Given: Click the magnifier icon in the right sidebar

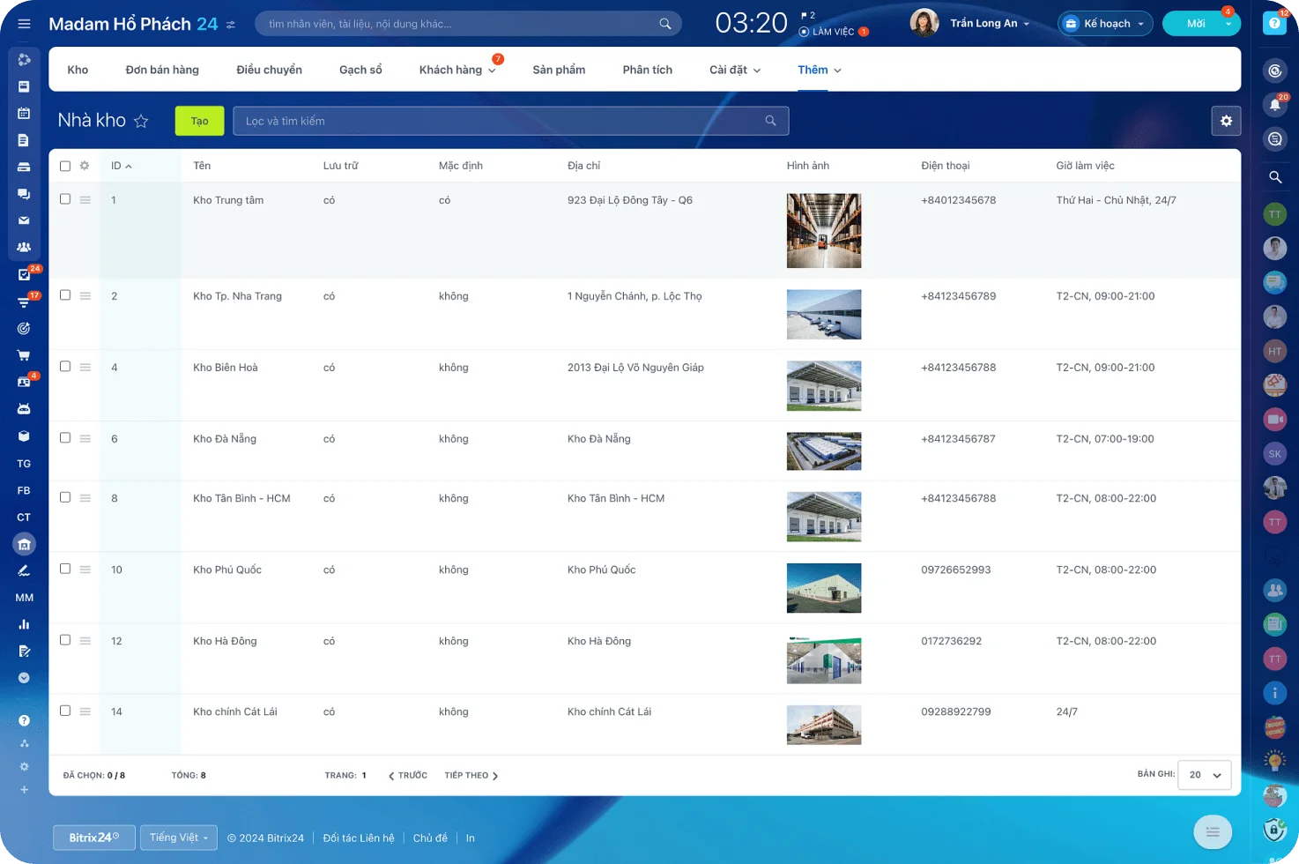Looking at the screenshot, I should tap(1274, 177).
